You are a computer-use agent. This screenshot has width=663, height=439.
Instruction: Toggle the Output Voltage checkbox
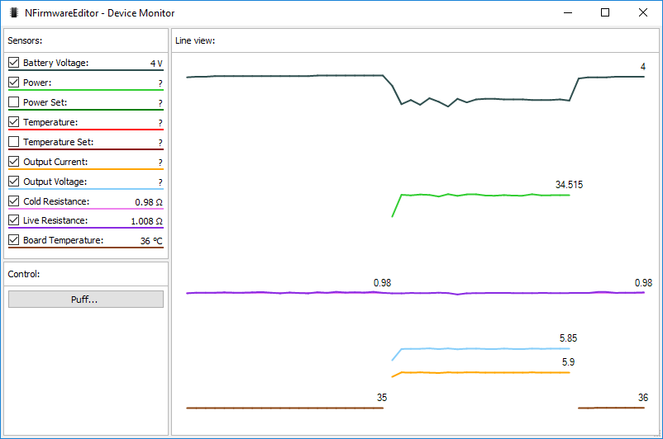(x=13, y=182)
